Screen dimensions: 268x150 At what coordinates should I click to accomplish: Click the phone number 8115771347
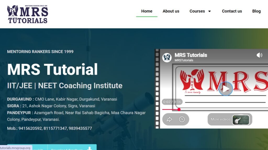(55, 128)
